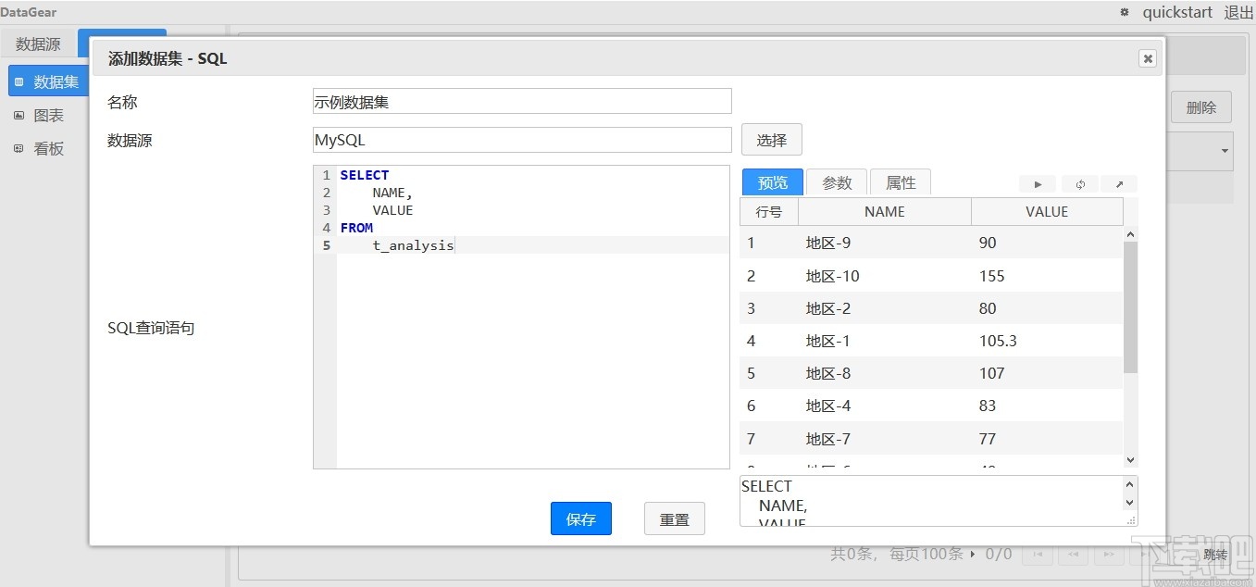1256x587 pixels.
Task: Click the settings gear near quickstart
Action: [x=1123, y=12]
